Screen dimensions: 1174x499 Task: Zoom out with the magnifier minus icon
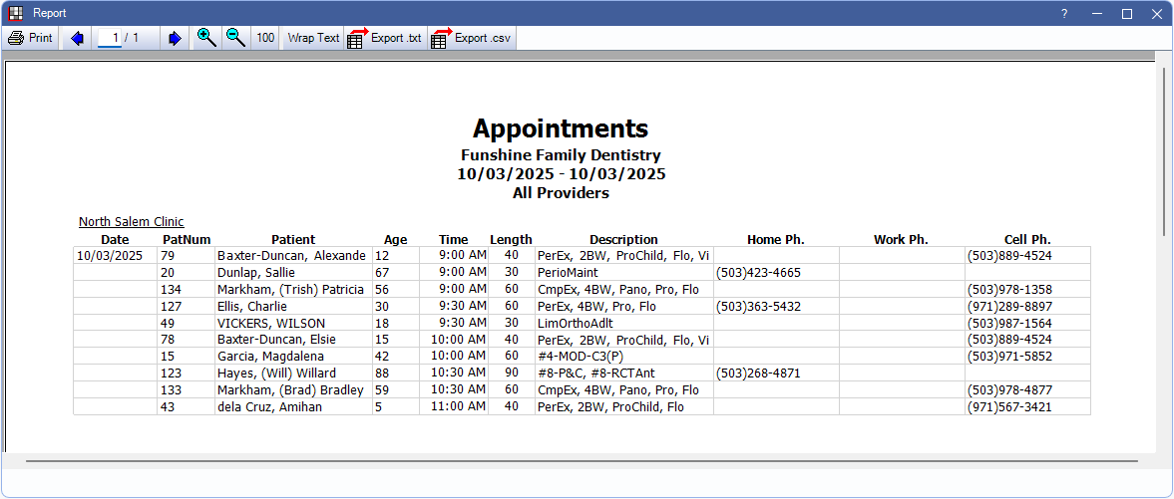tap(235, 38)
